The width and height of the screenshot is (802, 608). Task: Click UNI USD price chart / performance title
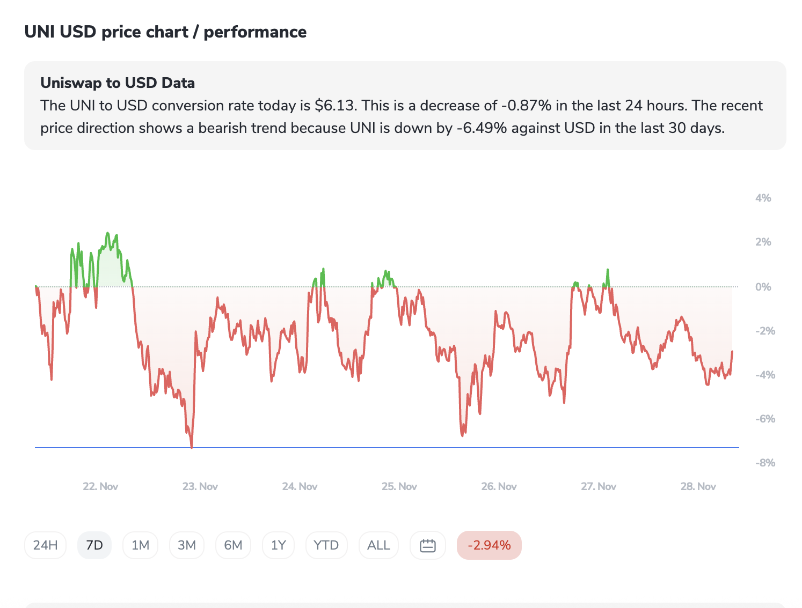[x=165, y=32]
